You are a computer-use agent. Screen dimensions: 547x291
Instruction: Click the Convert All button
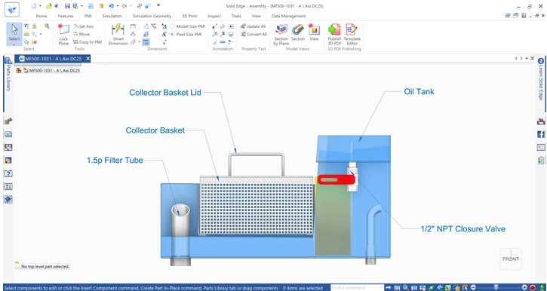[254, 35]
